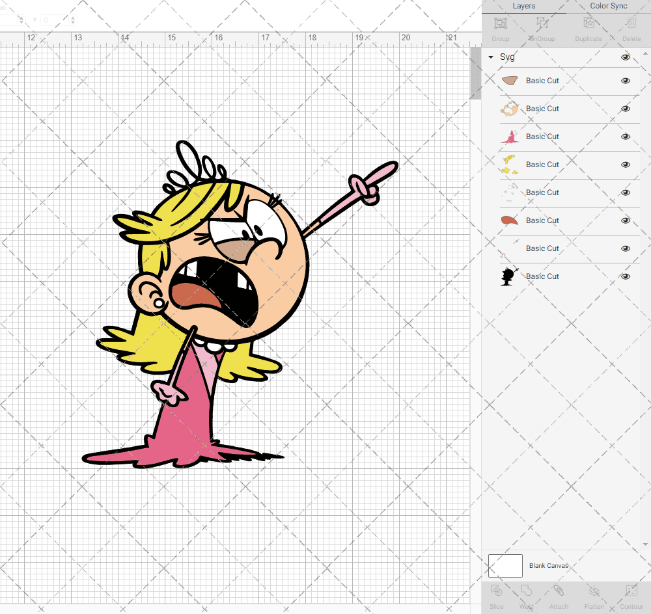
Task: Switch to the Color Sync tab
Action: click(x=608, y=6)
